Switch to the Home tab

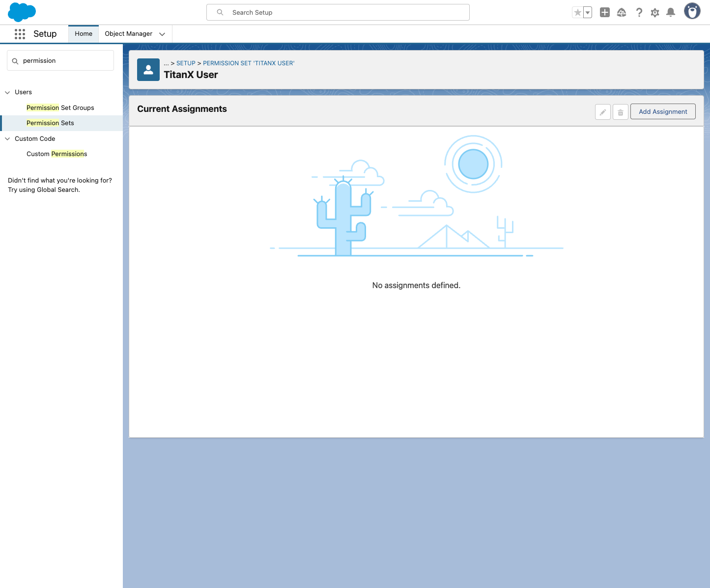(x=84, y=34)
